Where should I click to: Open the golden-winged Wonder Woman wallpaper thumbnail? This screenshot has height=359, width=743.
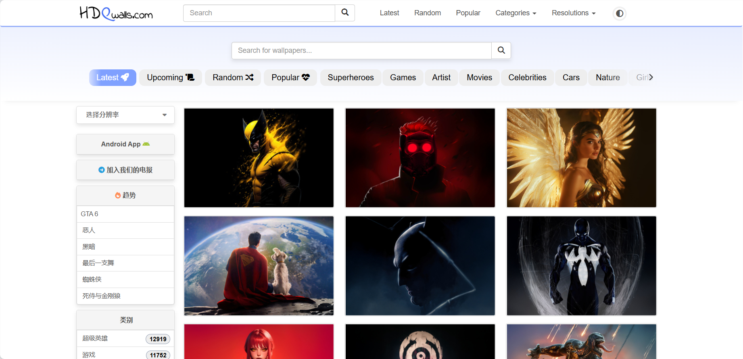click(582, 158)
